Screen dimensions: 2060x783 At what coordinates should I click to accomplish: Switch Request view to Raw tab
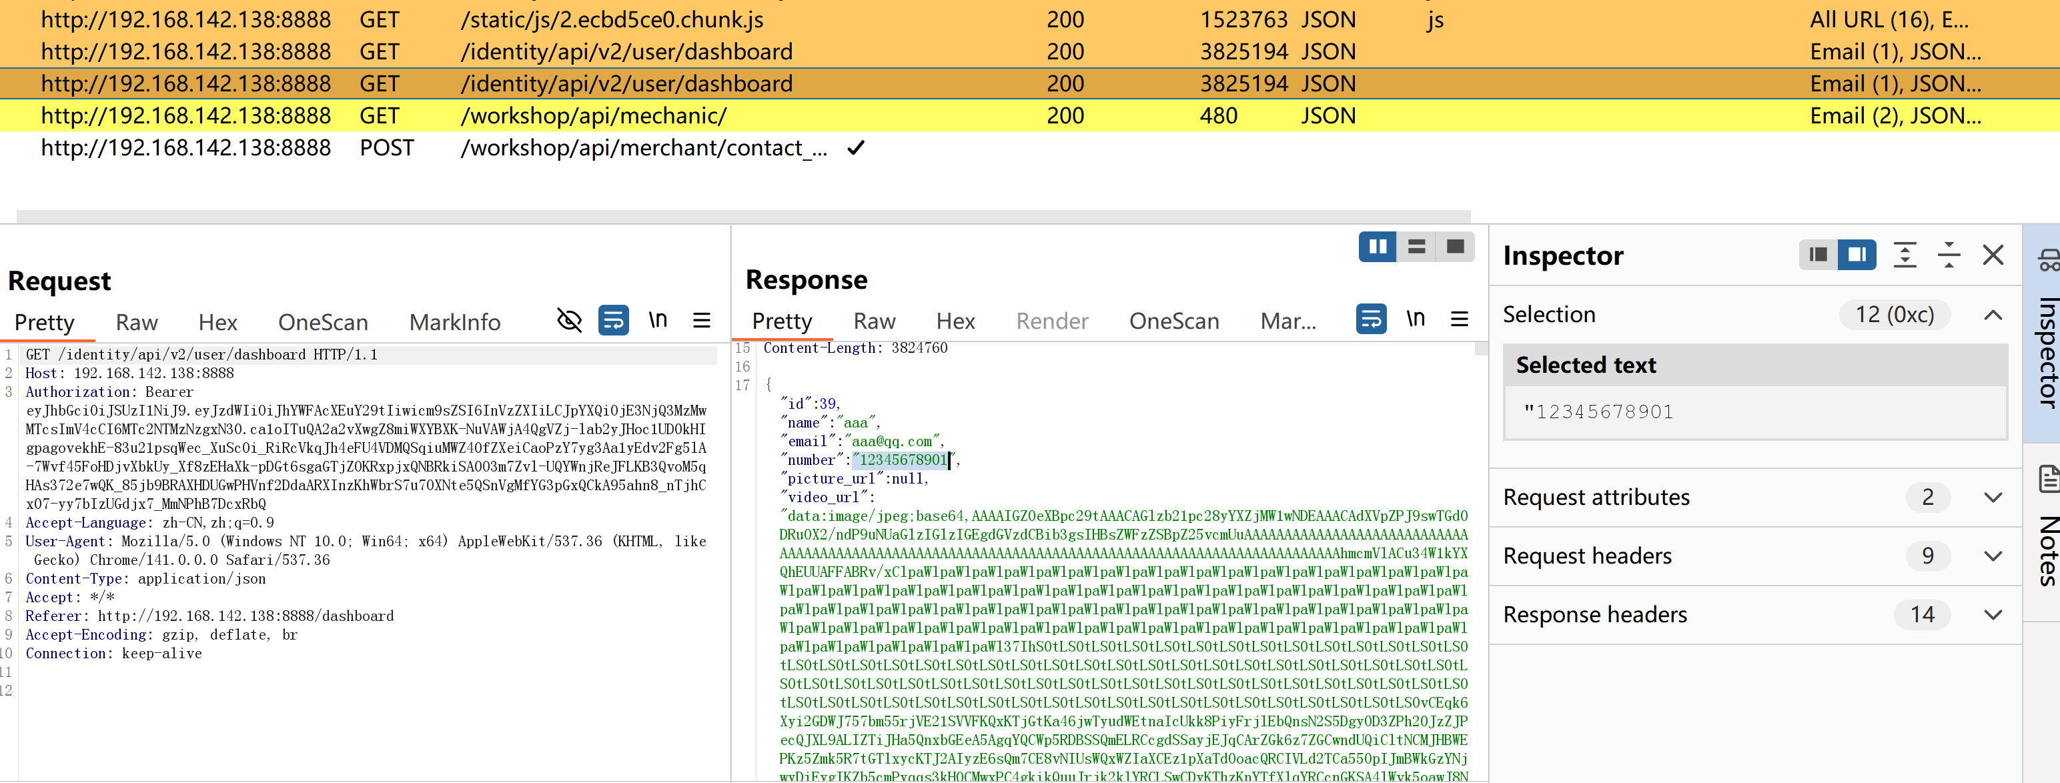click(136, 322)
